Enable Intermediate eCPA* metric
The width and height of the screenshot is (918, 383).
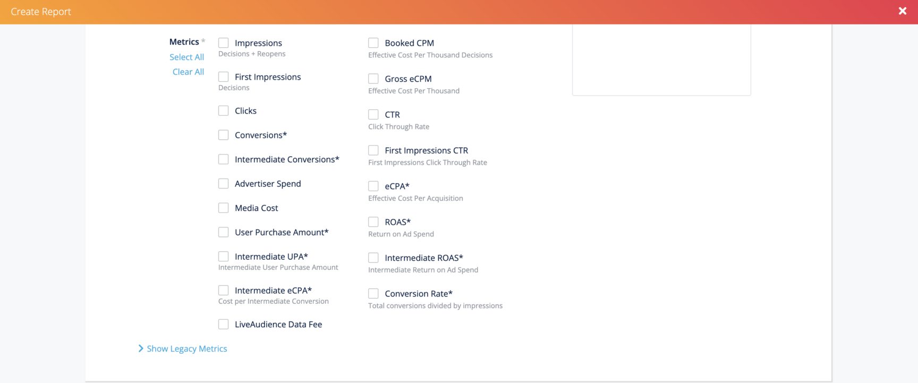click(224, 291)
